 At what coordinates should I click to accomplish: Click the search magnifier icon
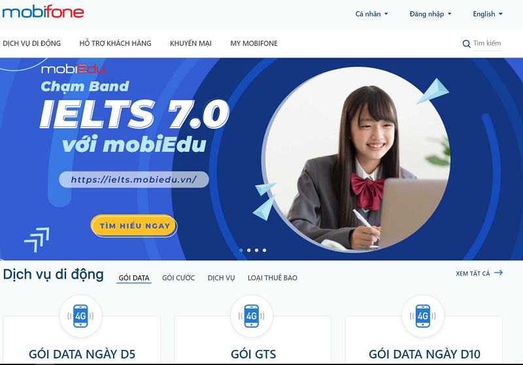pos(466,44)
